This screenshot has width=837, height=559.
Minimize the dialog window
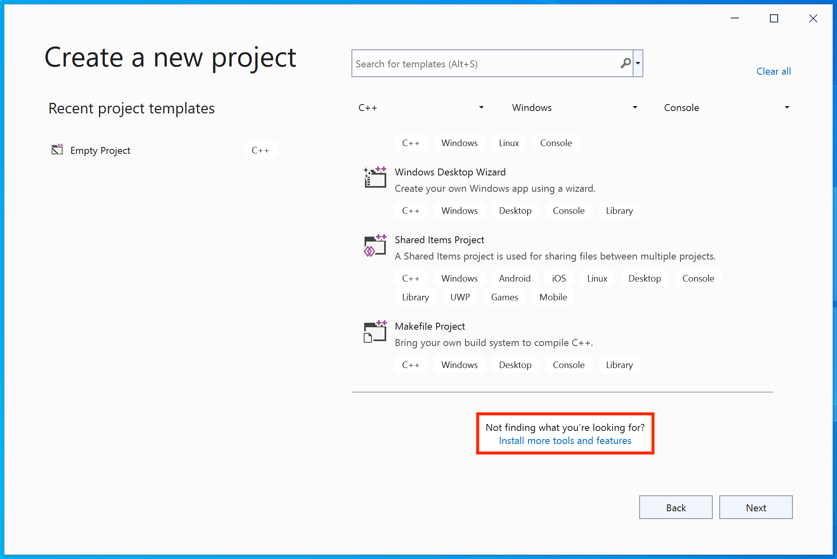pos(734,18)
